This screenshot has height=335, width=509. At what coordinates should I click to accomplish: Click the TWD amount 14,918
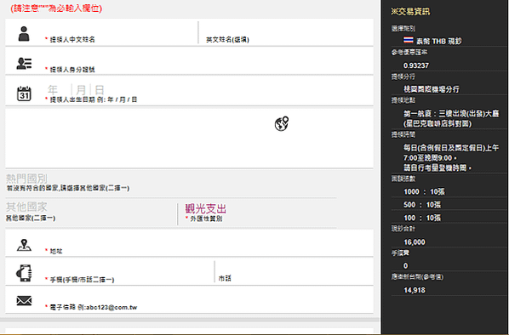point(415,290)
